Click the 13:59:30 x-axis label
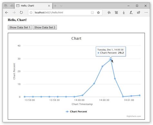 [55, 100]
